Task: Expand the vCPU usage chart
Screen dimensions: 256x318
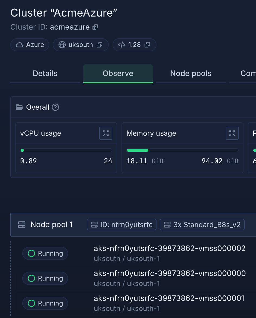Action: 106,133
